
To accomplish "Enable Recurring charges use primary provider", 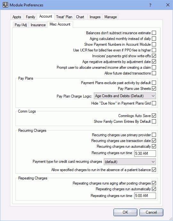I will [154, 135].
